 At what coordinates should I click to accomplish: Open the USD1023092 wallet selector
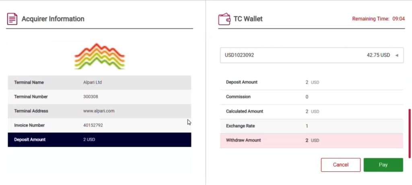312,55
